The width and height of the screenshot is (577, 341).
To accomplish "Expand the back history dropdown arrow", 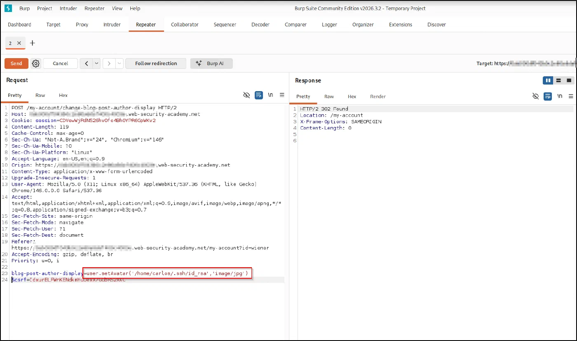I will [x=96, y=63].
